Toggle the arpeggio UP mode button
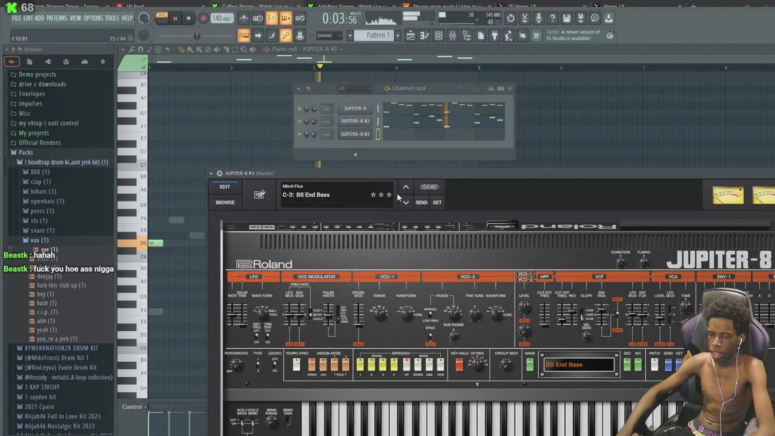Screen dimensions: 775x436 [406, 364]
